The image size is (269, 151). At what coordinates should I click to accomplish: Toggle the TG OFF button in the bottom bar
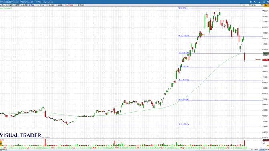tap(262, 150)
